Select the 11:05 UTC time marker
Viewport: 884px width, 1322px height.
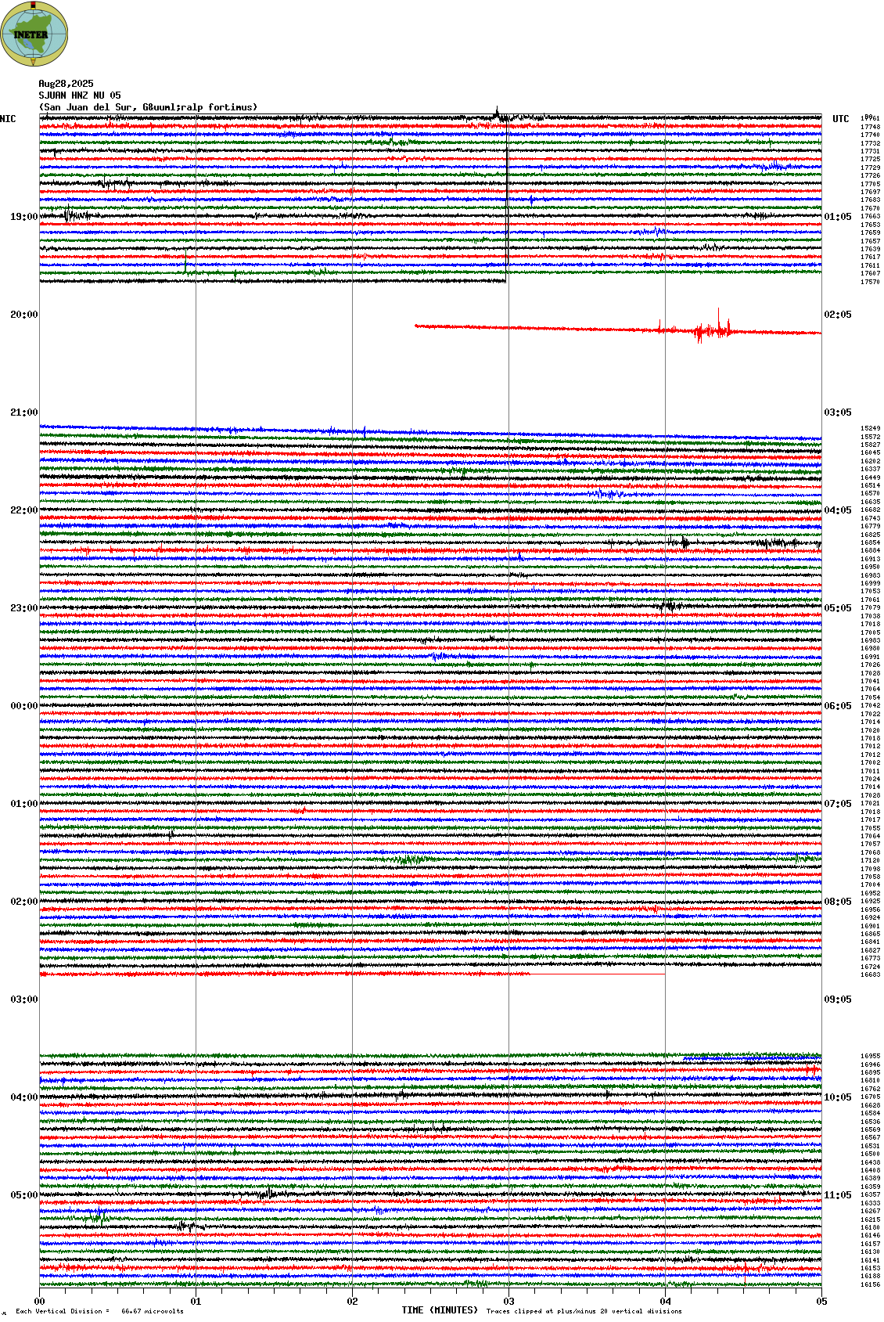(x=837, y=1195)
